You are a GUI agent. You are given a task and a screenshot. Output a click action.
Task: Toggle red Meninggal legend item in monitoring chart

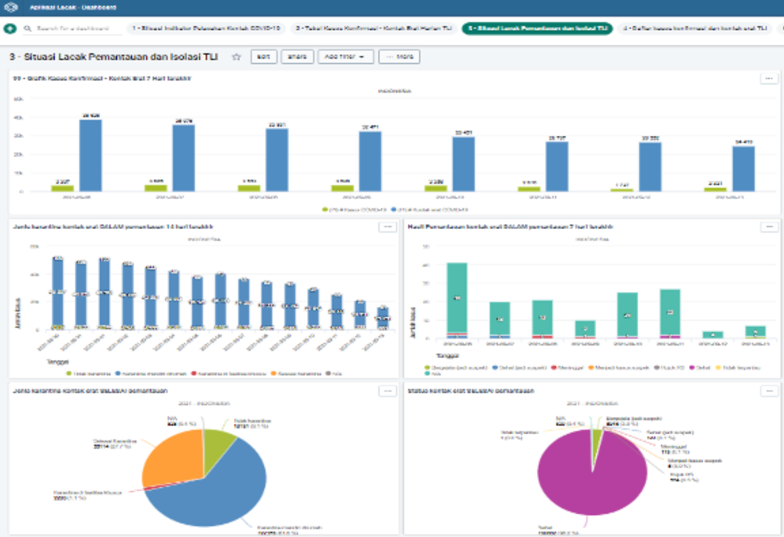tap(567, 368)
